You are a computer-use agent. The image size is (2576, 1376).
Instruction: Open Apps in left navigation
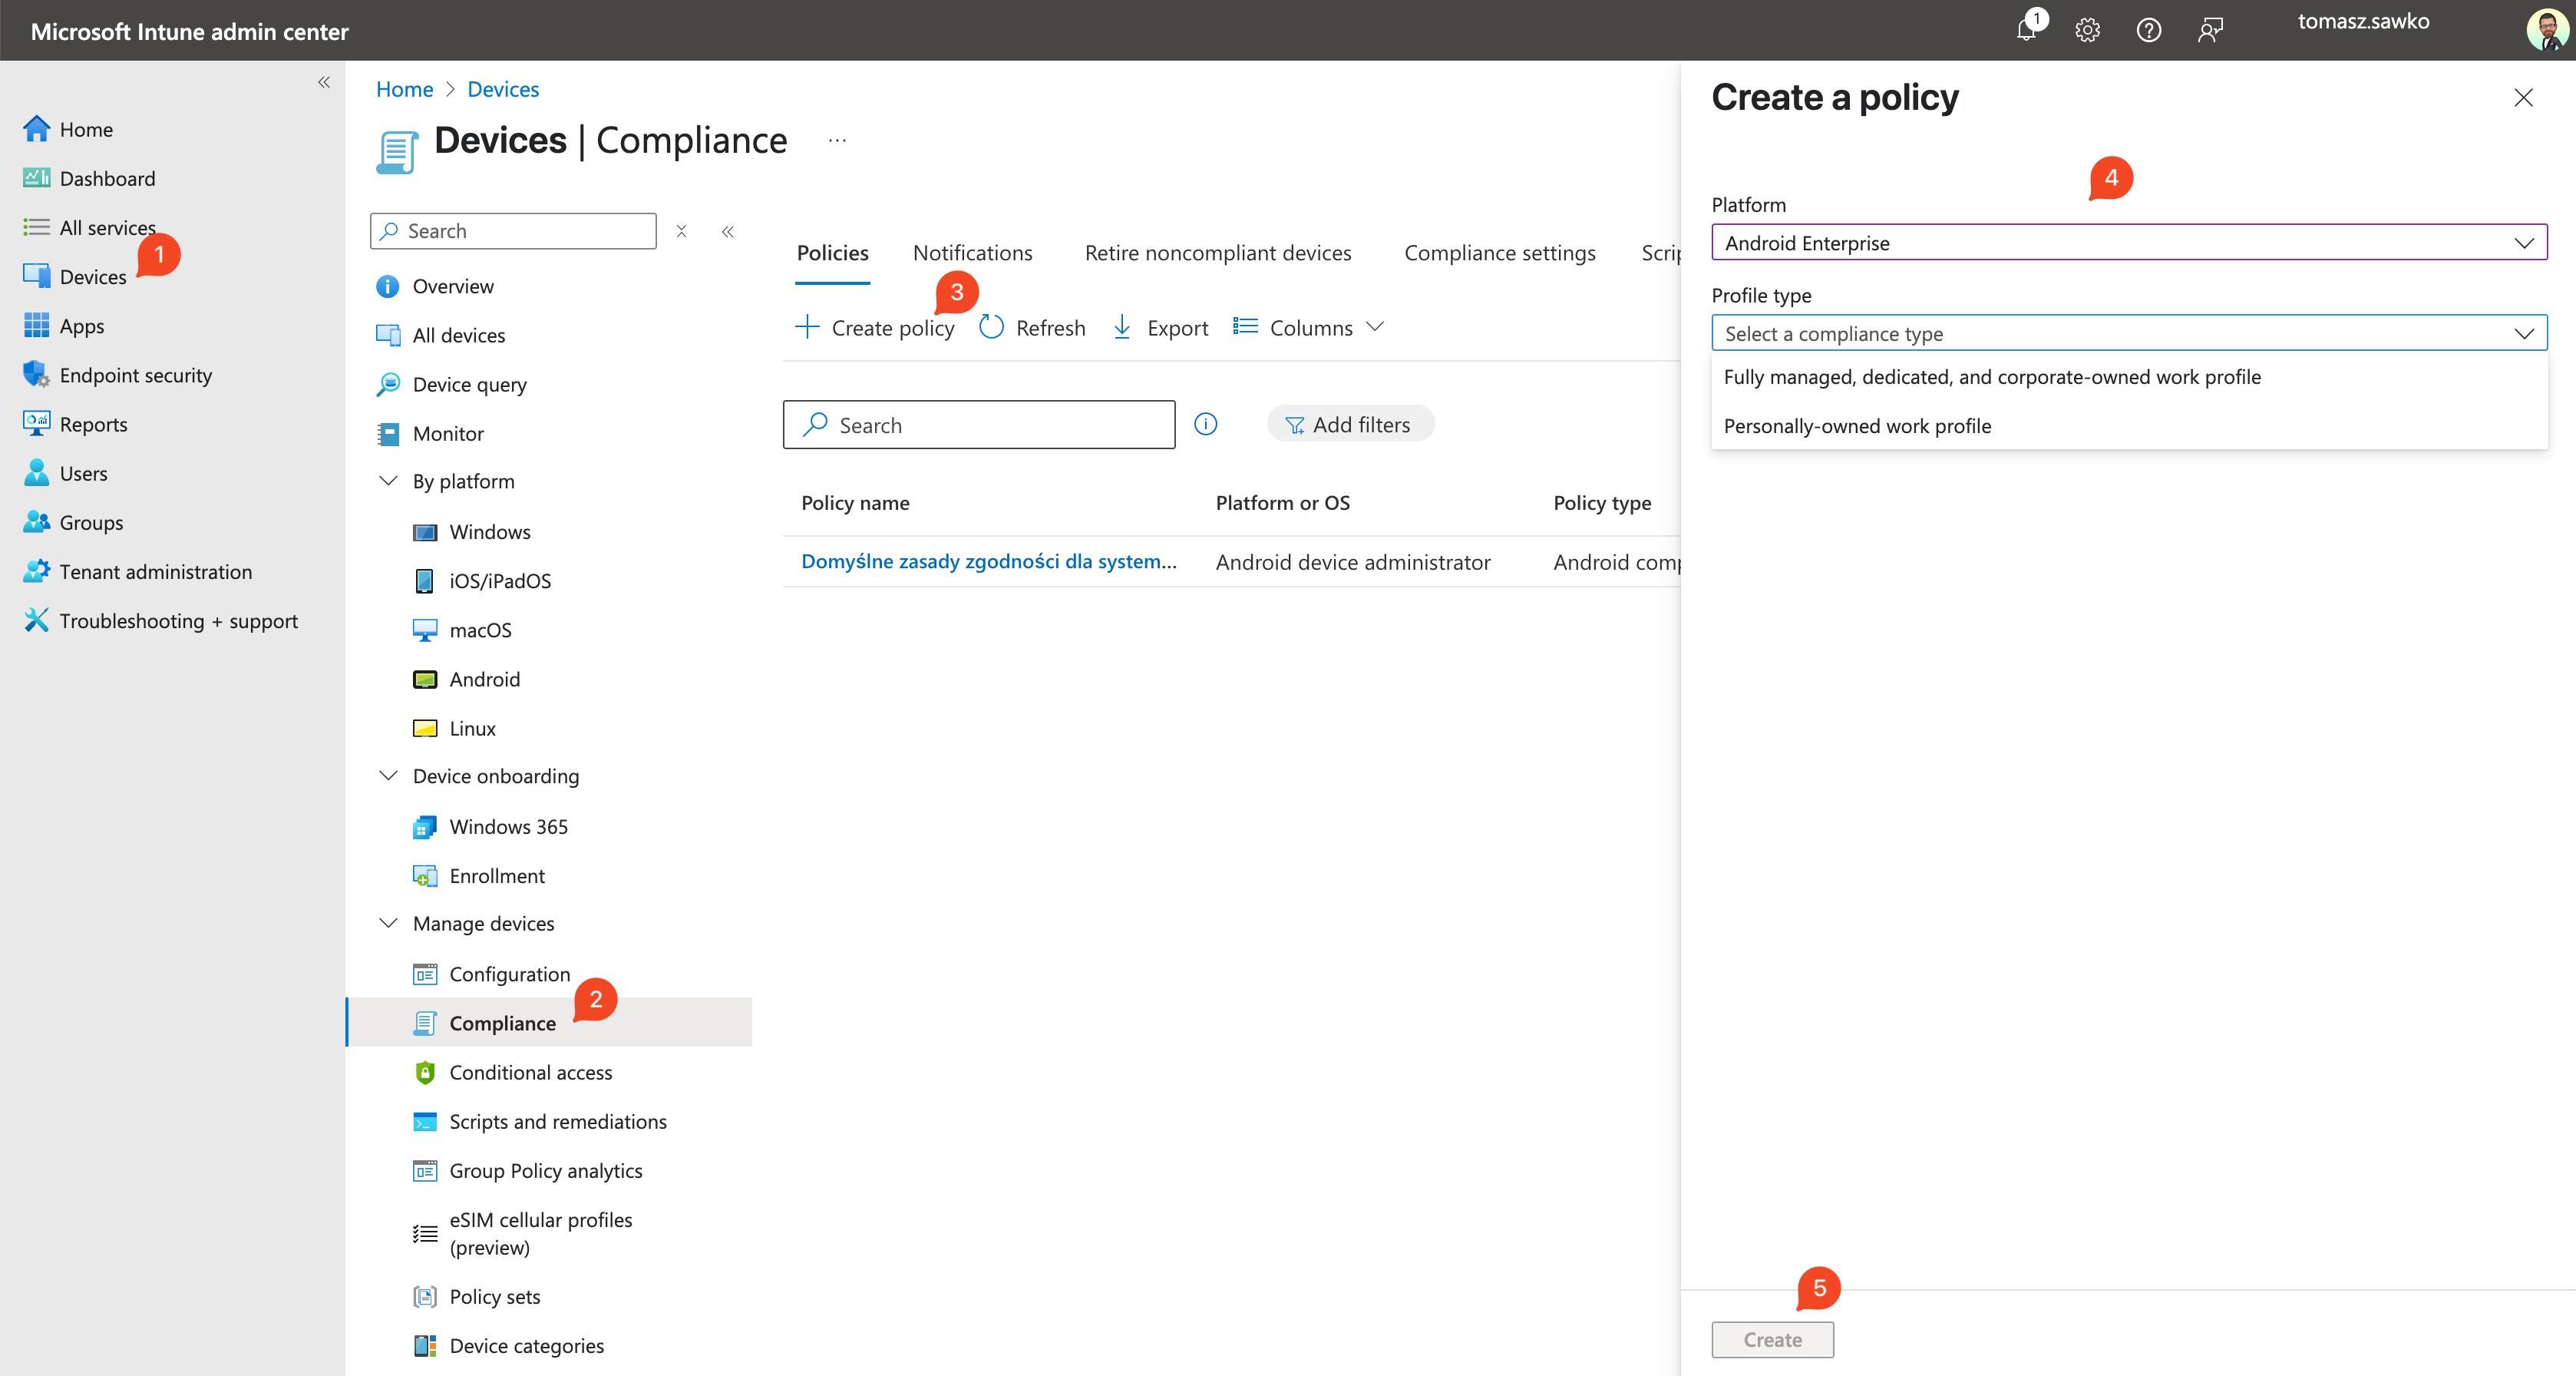pos(81,325)
